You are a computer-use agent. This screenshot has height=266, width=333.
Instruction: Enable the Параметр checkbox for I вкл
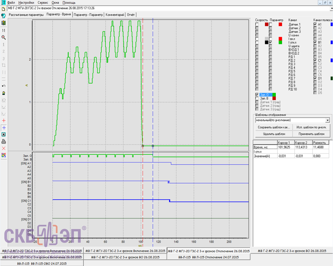tap(270, 39)
